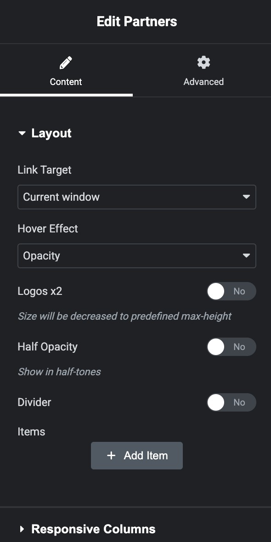Click the Logos x2 label
Image resolution: width=271 pixels, height=542 pixels.
[40, 291]
